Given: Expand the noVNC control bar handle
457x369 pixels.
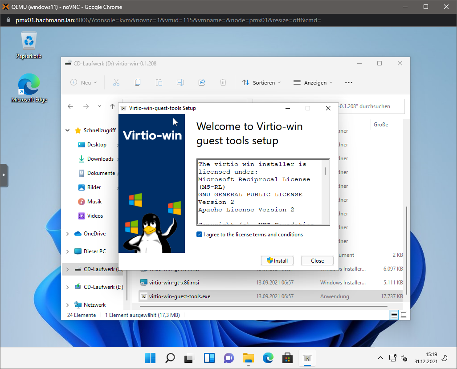Looking at the screenshot, I should coord(4,175).
